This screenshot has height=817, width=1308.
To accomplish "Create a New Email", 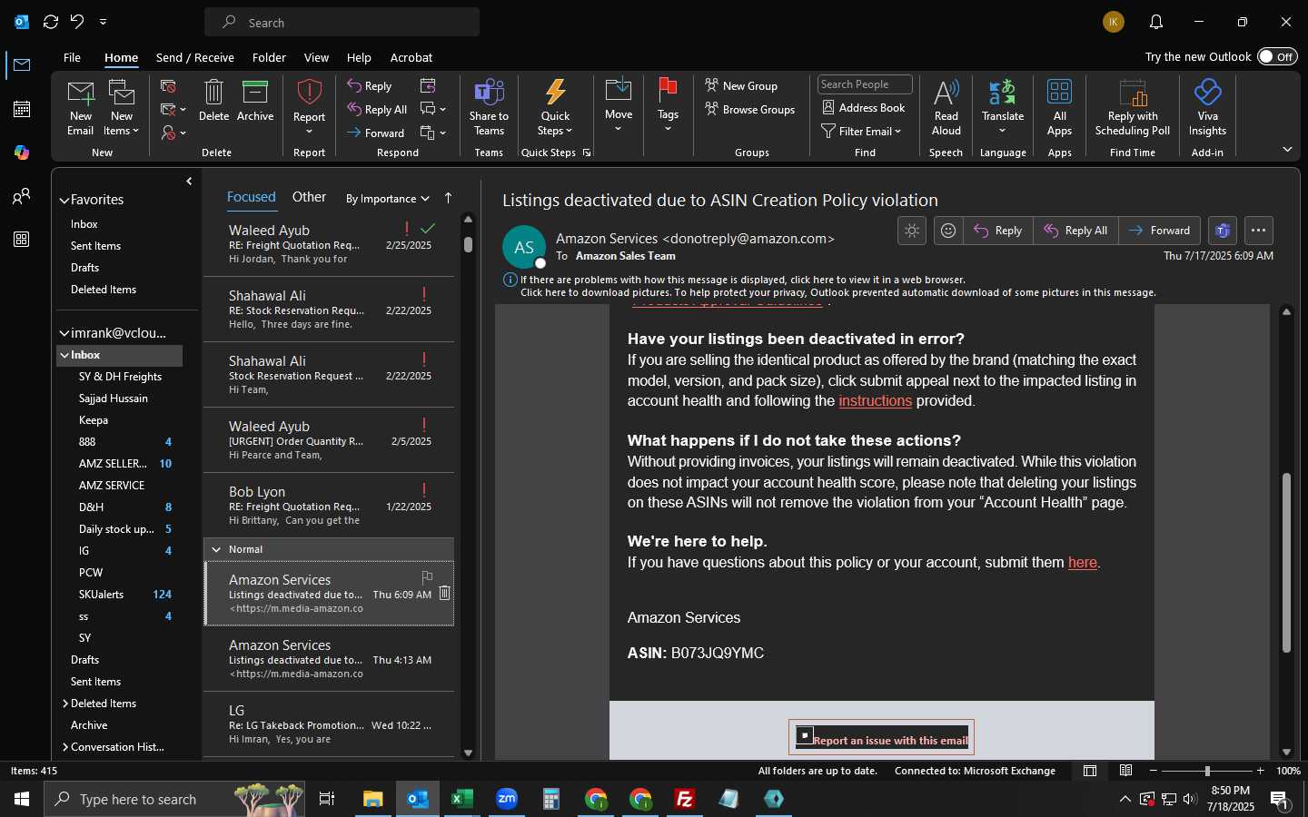I will [x=80, y=107].
